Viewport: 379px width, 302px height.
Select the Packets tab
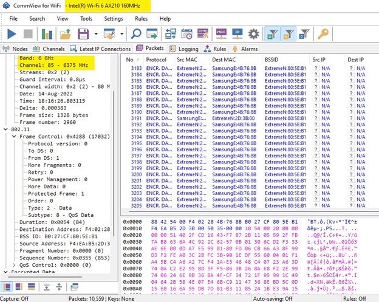pos(150,48)
